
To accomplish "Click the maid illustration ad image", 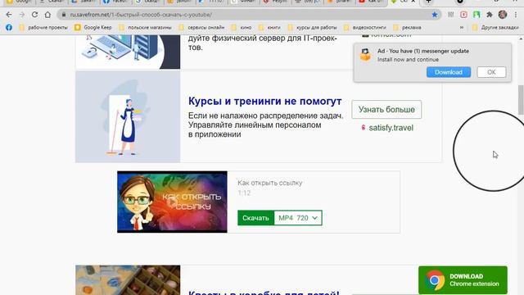I will coord(128,116).
